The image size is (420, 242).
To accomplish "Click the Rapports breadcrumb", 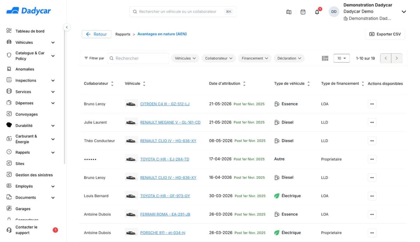I will tap(123, 34).
